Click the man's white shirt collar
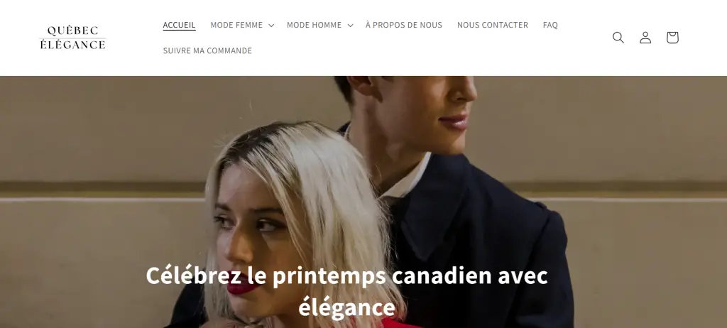The image size is (727, 328). coord(408,179)
